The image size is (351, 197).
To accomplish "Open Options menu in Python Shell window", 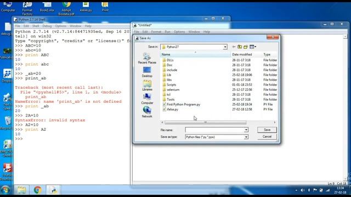I will tap(60, 26).
